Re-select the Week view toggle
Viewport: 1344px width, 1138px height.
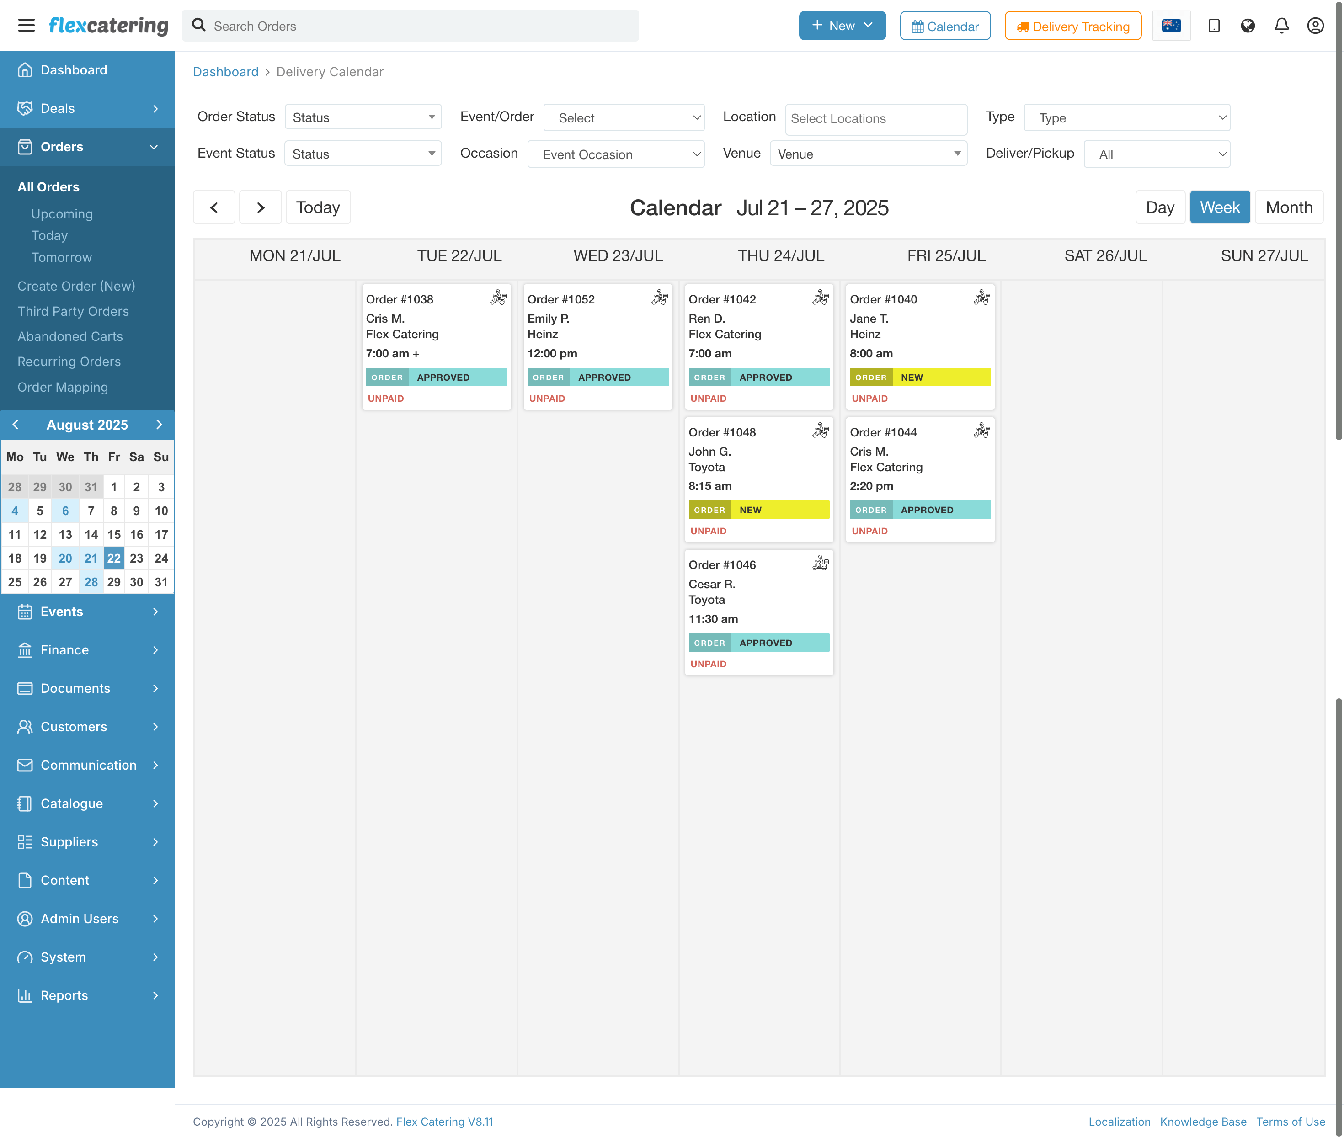[1220, 207]
